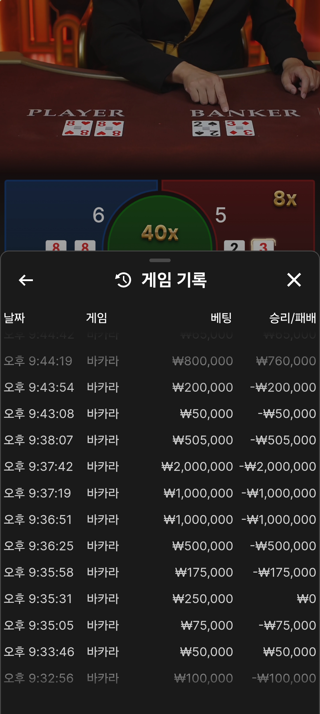This screenshot has width=320, height=714.
Task: Tap the Player's 8 of hearts cards
Action: click(x=93, y=128)
